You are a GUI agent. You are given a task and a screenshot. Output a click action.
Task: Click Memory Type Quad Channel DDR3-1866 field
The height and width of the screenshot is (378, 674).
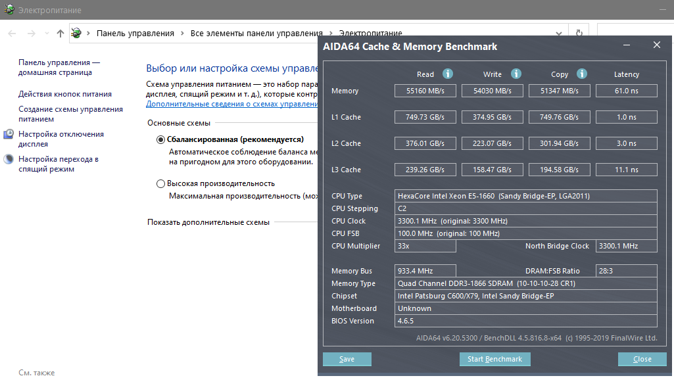point(525,283)
